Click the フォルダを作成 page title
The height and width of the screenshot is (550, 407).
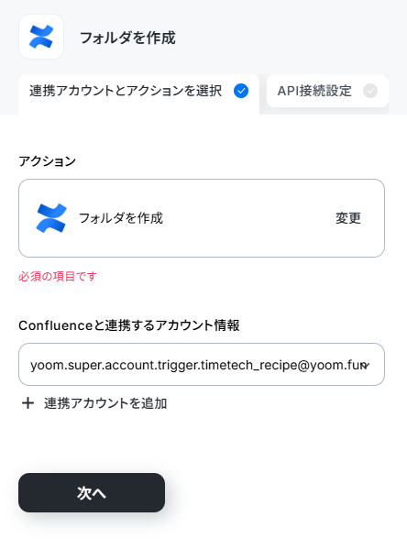pyautogui.click(x=127, y=38)
